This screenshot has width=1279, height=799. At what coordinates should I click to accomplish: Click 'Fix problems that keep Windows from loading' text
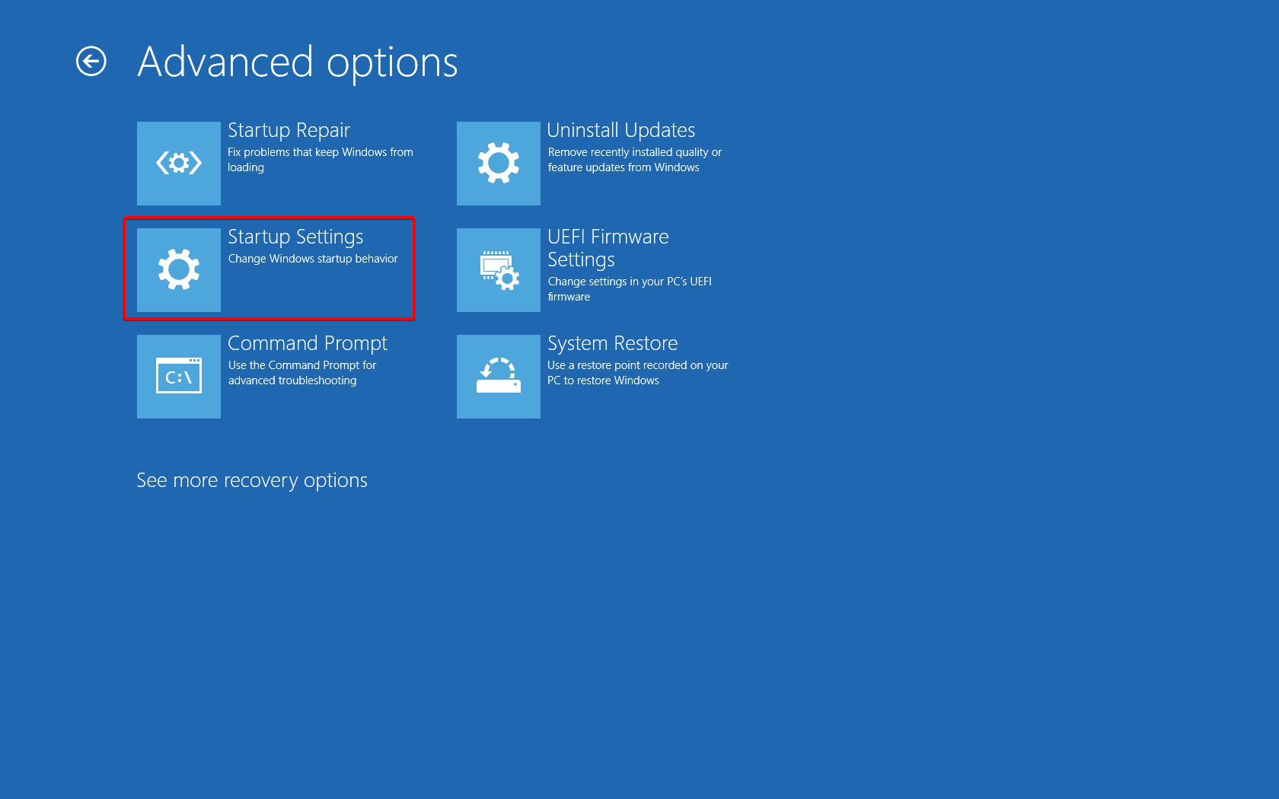click(x=321, y=160)
